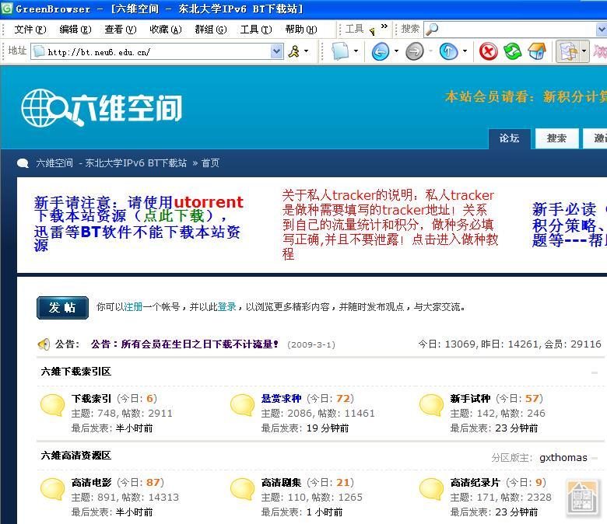Click the blue Up arrow button

tap(448, 51)
